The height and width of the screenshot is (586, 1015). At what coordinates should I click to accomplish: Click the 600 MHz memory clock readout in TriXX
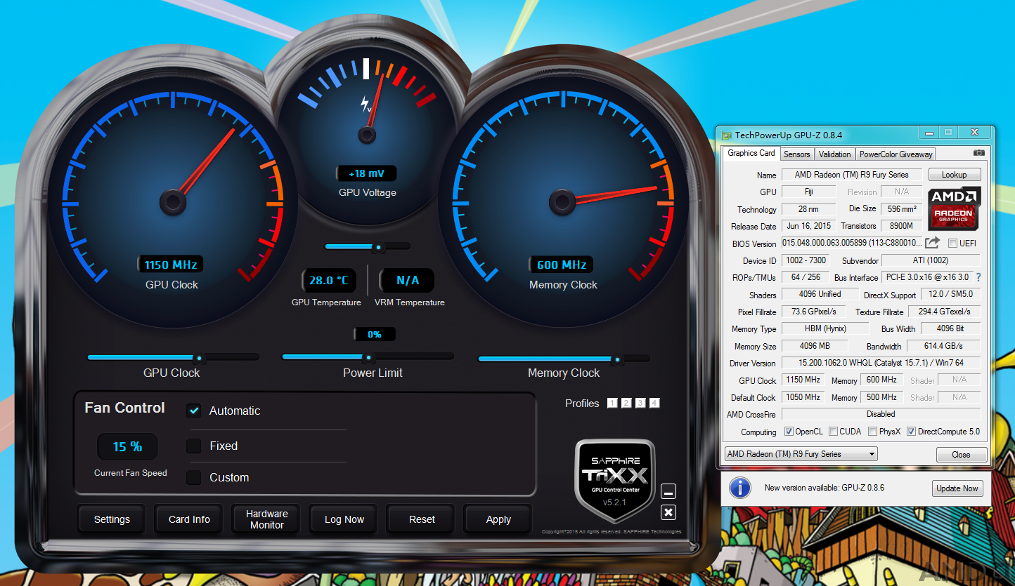[x=561, y=265]
